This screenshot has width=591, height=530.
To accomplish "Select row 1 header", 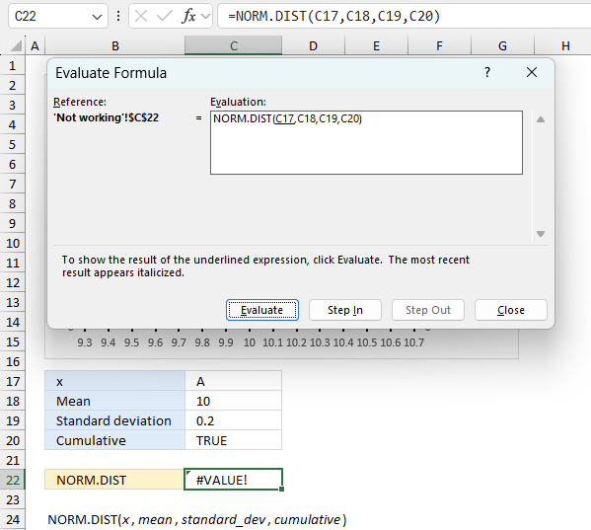I will click(x=13, y=65).
